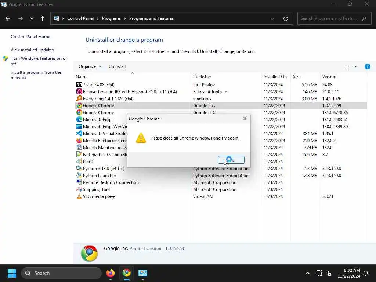Open Control Panel Home link

(30, 37)
